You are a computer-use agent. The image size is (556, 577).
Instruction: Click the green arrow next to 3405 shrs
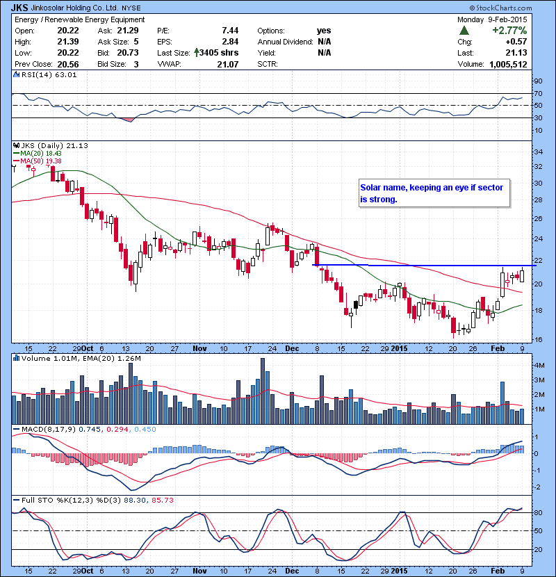point(197,53)
